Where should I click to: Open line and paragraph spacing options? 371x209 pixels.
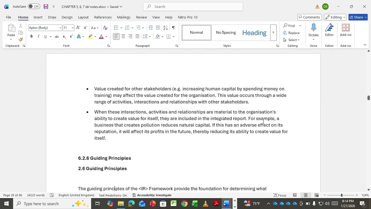click(x=146, y=36)
